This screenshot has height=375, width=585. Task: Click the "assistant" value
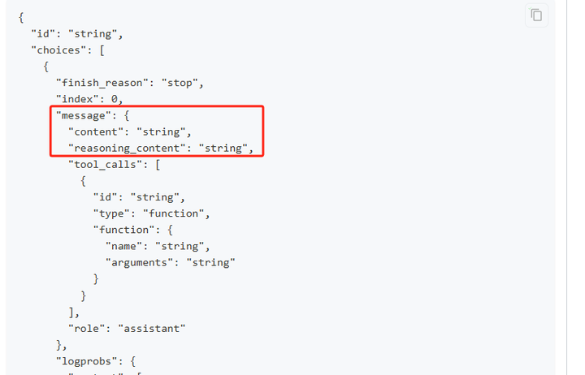tap(152, 328)
